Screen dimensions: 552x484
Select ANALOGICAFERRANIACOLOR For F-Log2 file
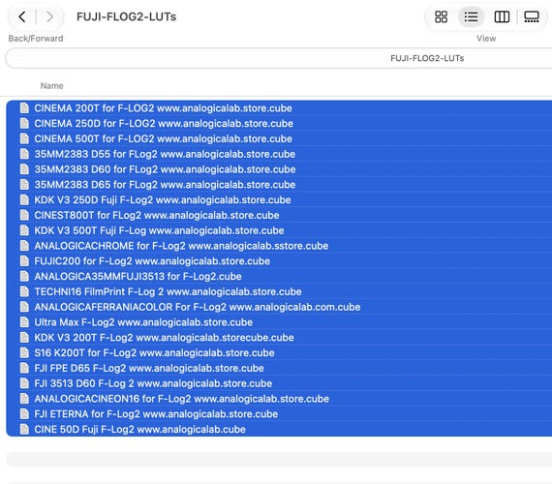point(279,307)
